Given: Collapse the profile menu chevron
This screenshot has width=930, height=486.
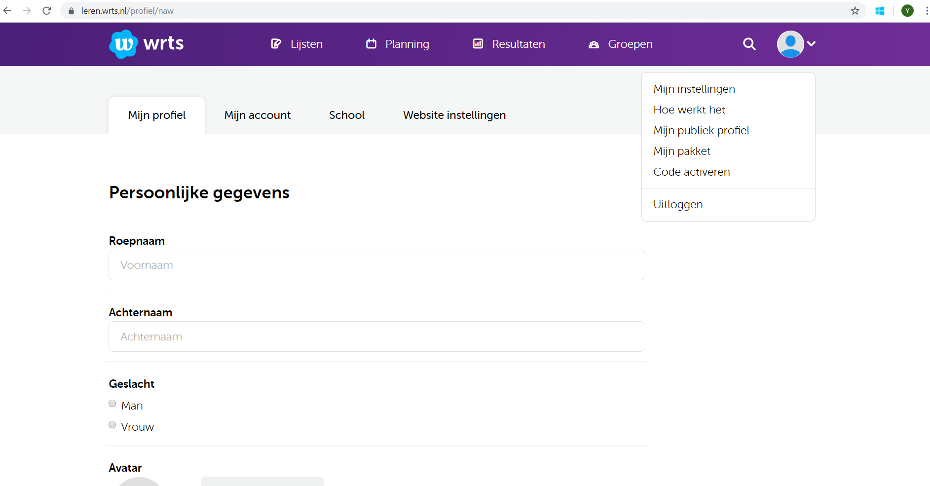Looking at the screenshot, I should coord(811,44).
